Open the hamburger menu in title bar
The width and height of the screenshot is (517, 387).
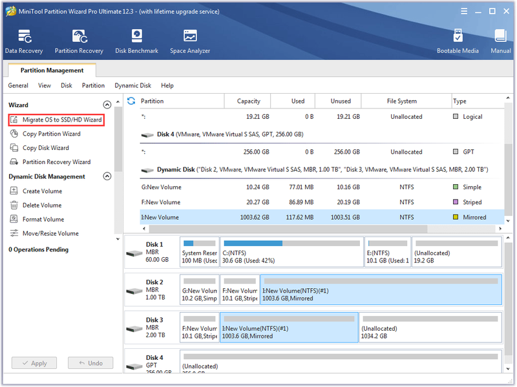pos(464,11)
